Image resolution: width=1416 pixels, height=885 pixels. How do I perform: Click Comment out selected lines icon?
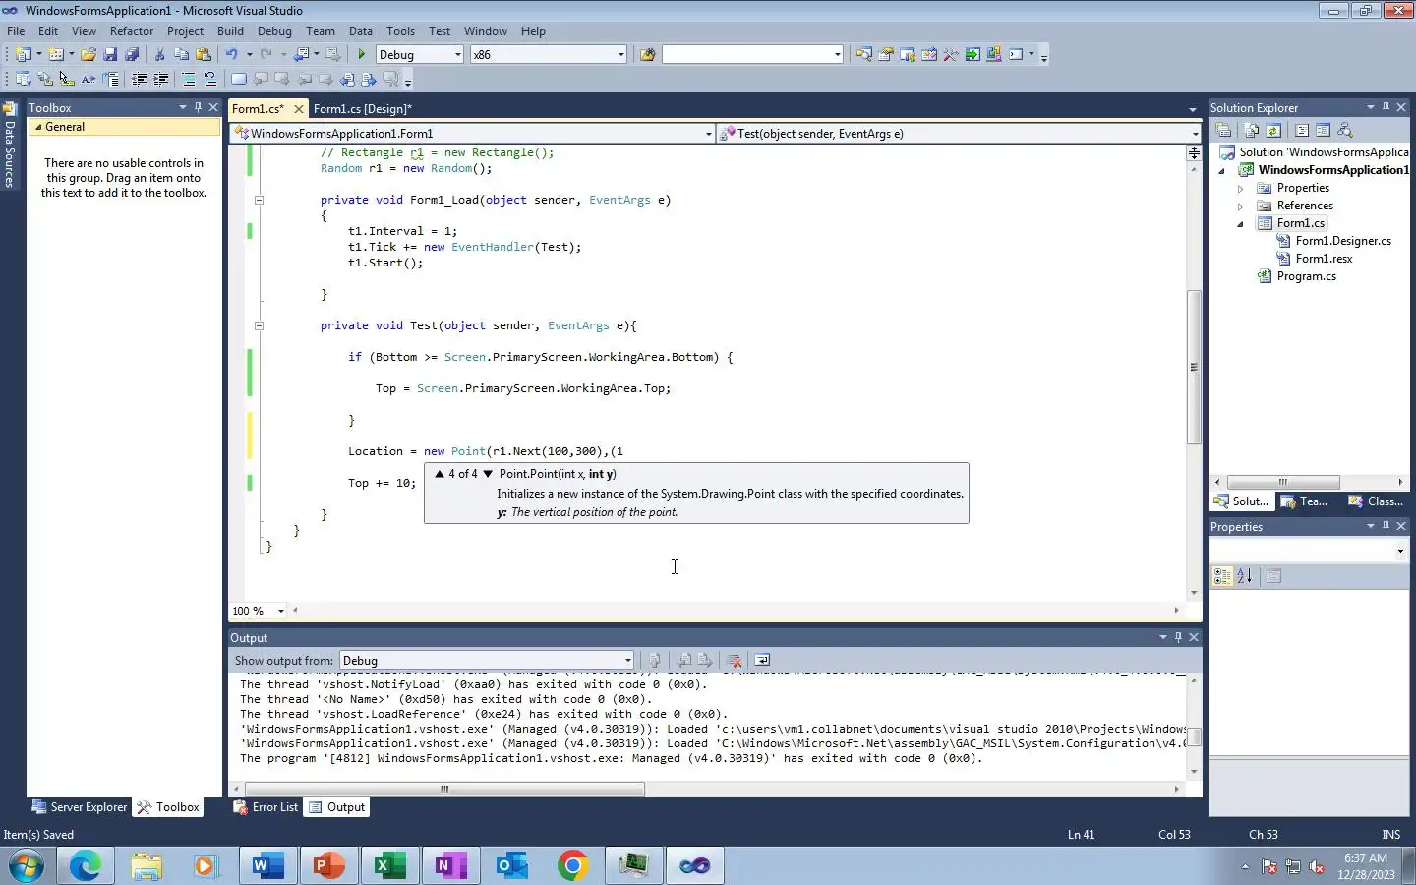(189, 80)
